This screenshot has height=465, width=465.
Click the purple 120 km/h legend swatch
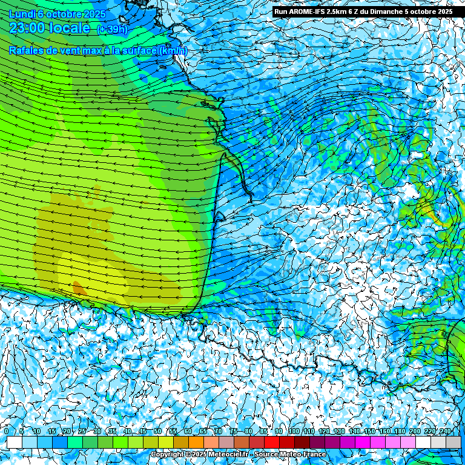coord(332,443)
